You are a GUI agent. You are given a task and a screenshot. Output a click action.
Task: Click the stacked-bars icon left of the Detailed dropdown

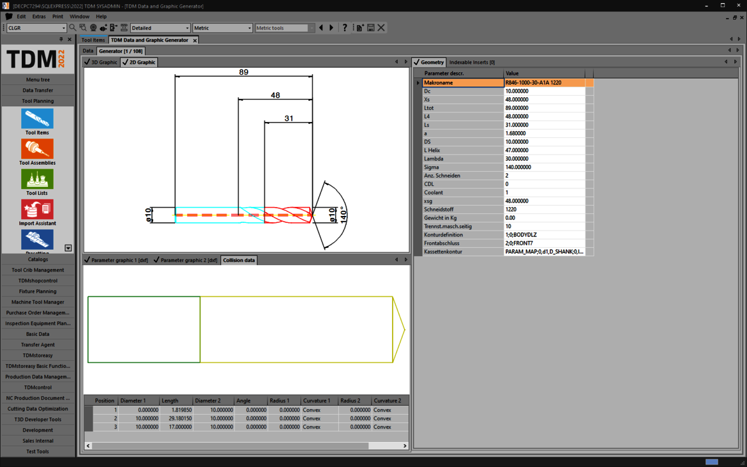pyautogui.click(x=124, y=27)
